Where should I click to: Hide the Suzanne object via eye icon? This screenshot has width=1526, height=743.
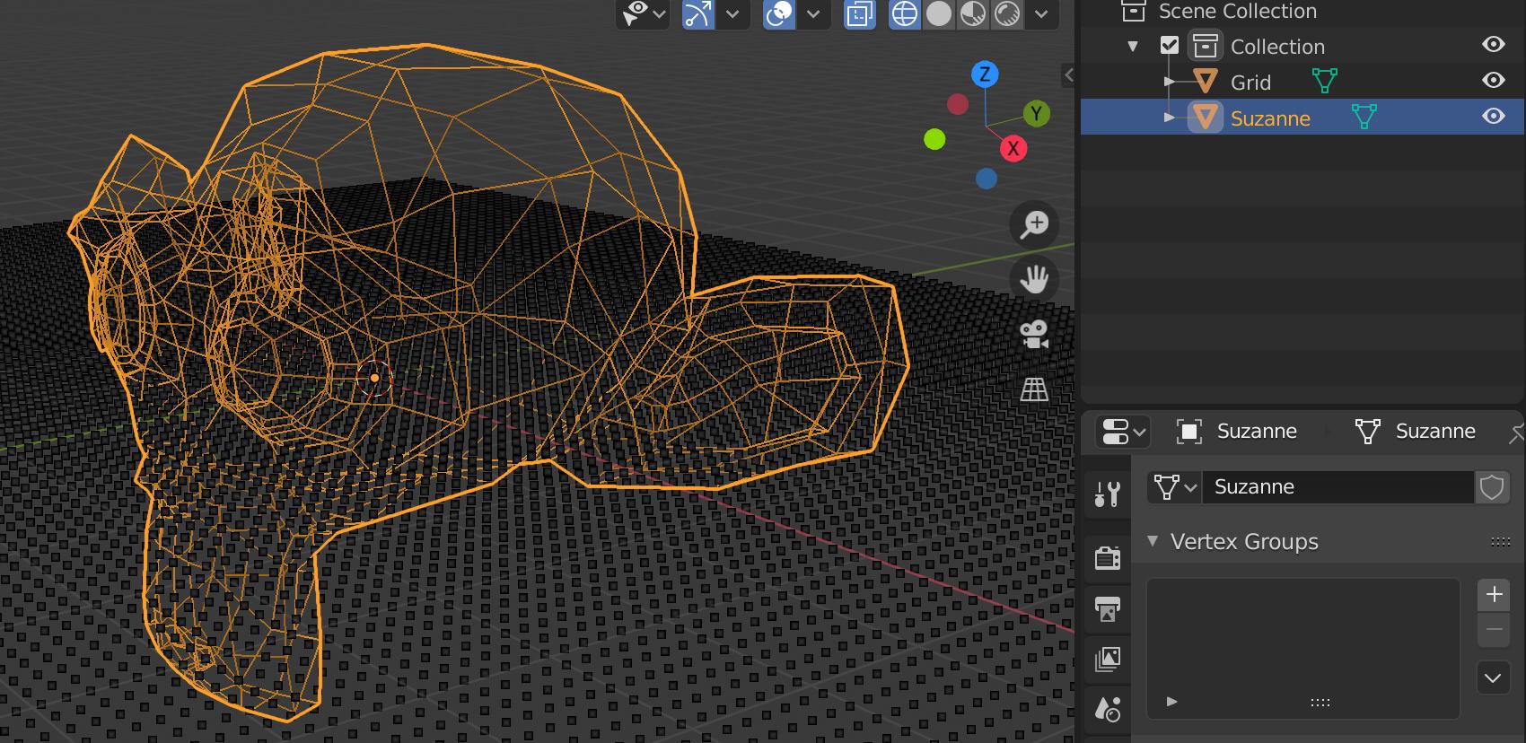(x=1493, y=116)
